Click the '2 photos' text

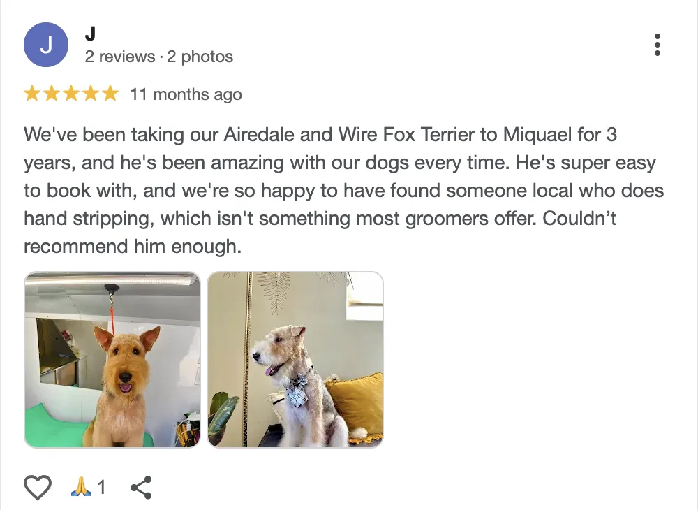click(200, 57)
